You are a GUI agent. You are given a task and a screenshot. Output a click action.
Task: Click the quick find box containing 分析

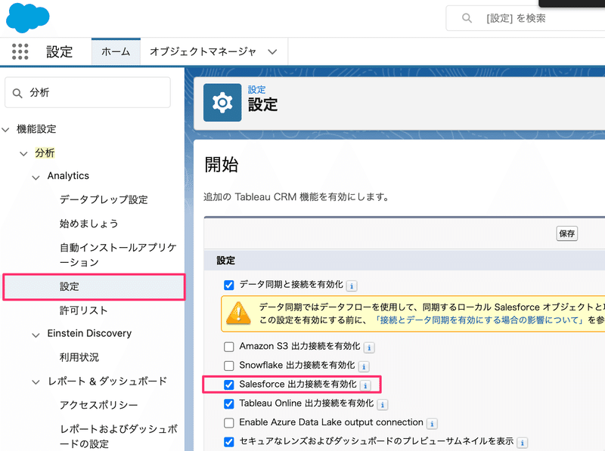(88, 92)
